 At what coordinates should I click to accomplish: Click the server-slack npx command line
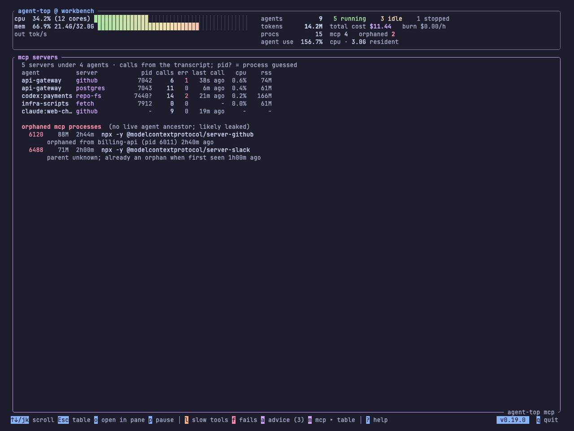point(176,150)
